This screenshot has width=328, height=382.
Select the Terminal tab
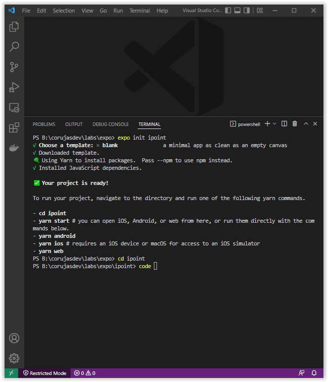click(x=149, y=124)
